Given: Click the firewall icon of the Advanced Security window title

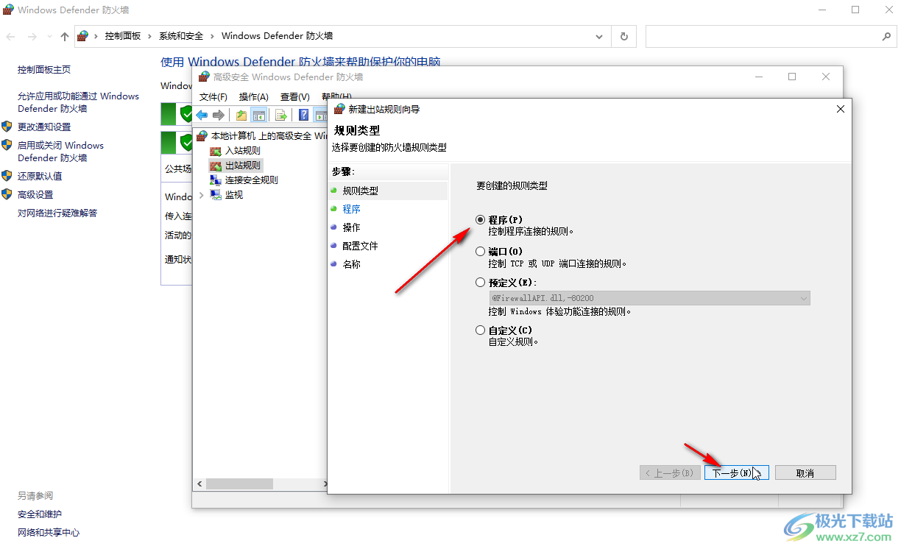Looking at the screenshot, I should point(204,77).
